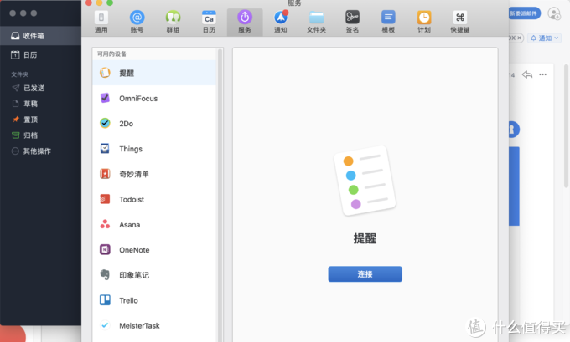Open the 账号 accounts preferences tab
Viewport: 570px width, 342px height.
tap(137, 22)
